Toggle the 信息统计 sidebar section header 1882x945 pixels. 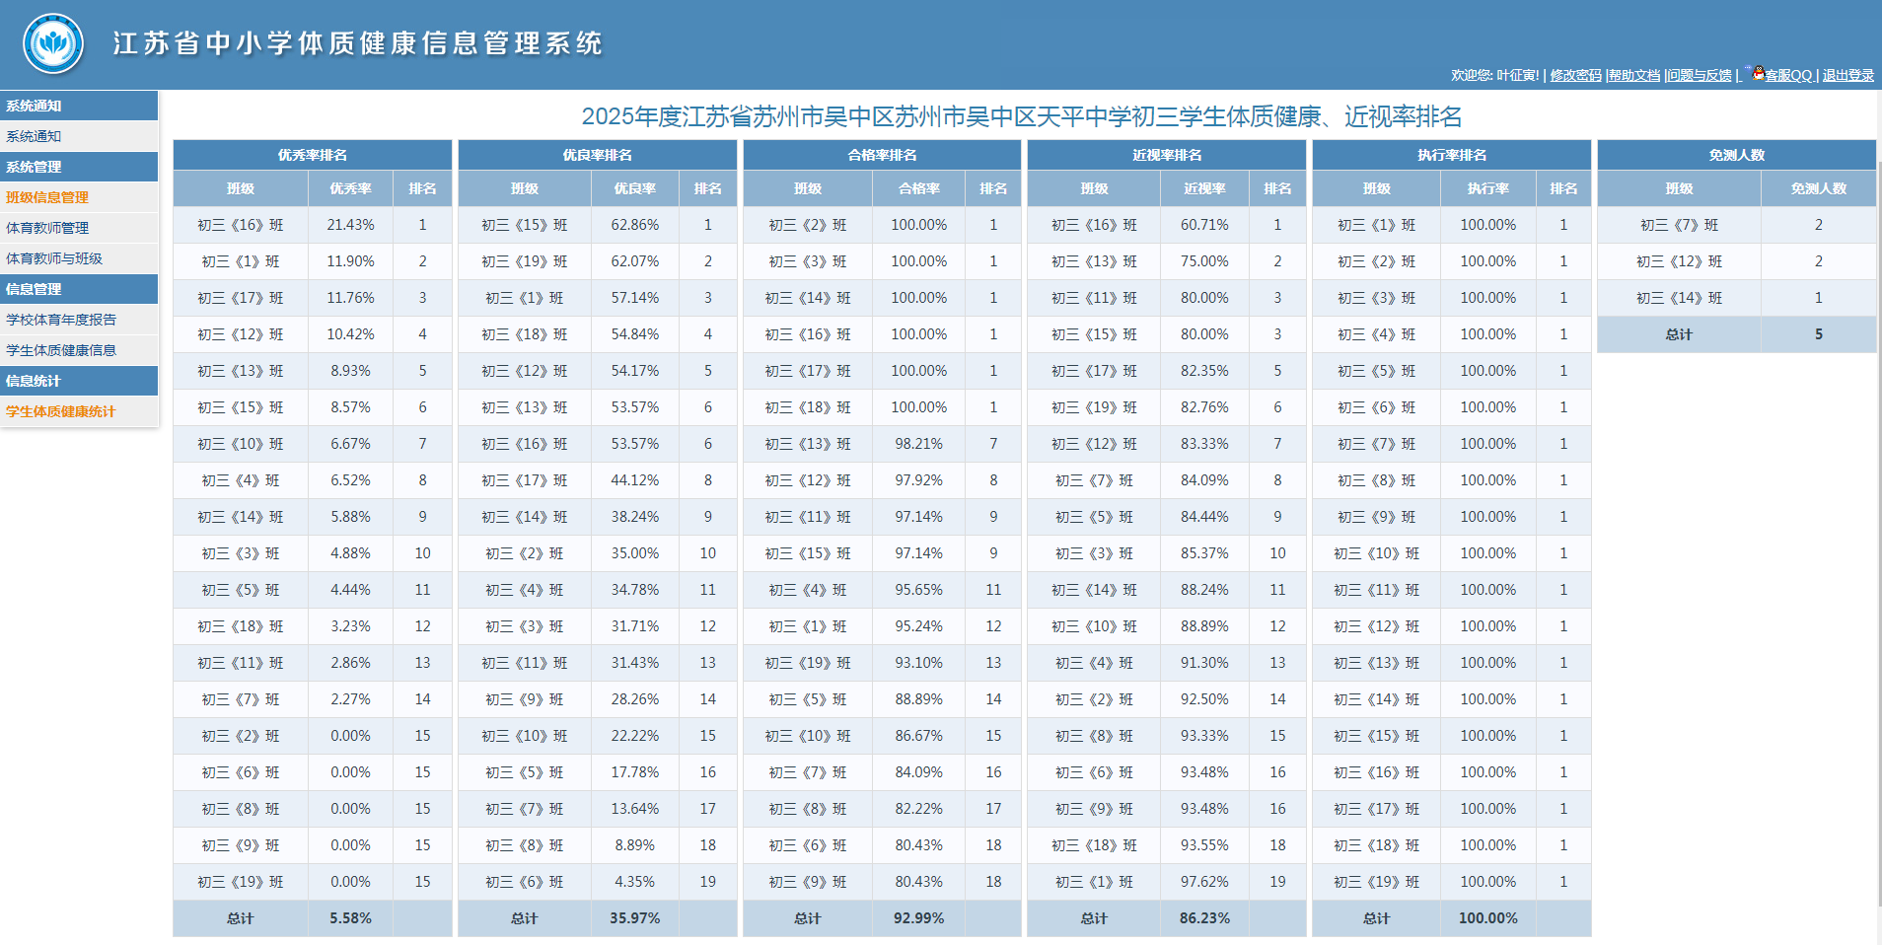tap(79, 381)
